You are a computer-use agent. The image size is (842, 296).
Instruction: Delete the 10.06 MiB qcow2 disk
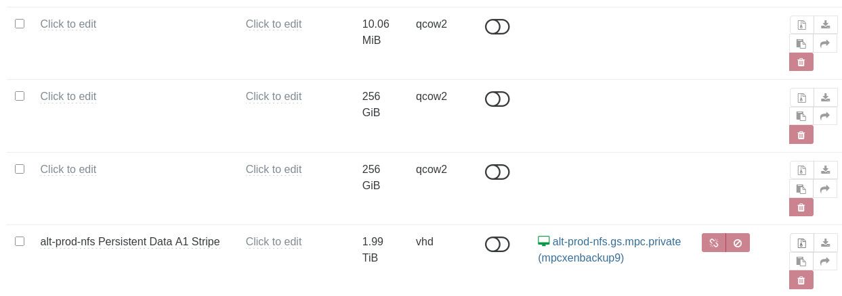point(801,62)
